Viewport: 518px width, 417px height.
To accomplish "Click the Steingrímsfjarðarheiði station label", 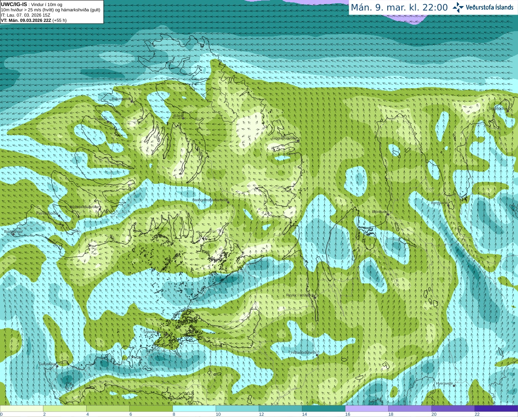I will click(210, 200).
